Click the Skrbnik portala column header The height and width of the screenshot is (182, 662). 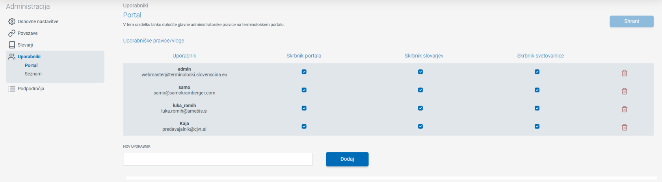pos(304,56)
